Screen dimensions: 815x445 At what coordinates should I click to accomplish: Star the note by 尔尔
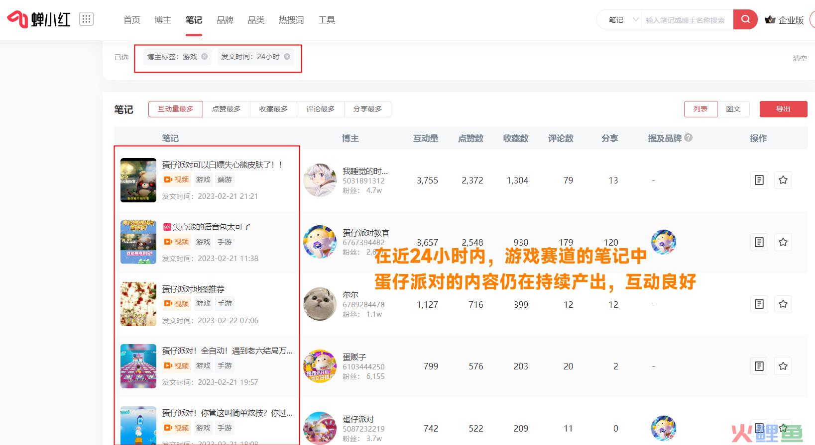click(x=783, y=304)
